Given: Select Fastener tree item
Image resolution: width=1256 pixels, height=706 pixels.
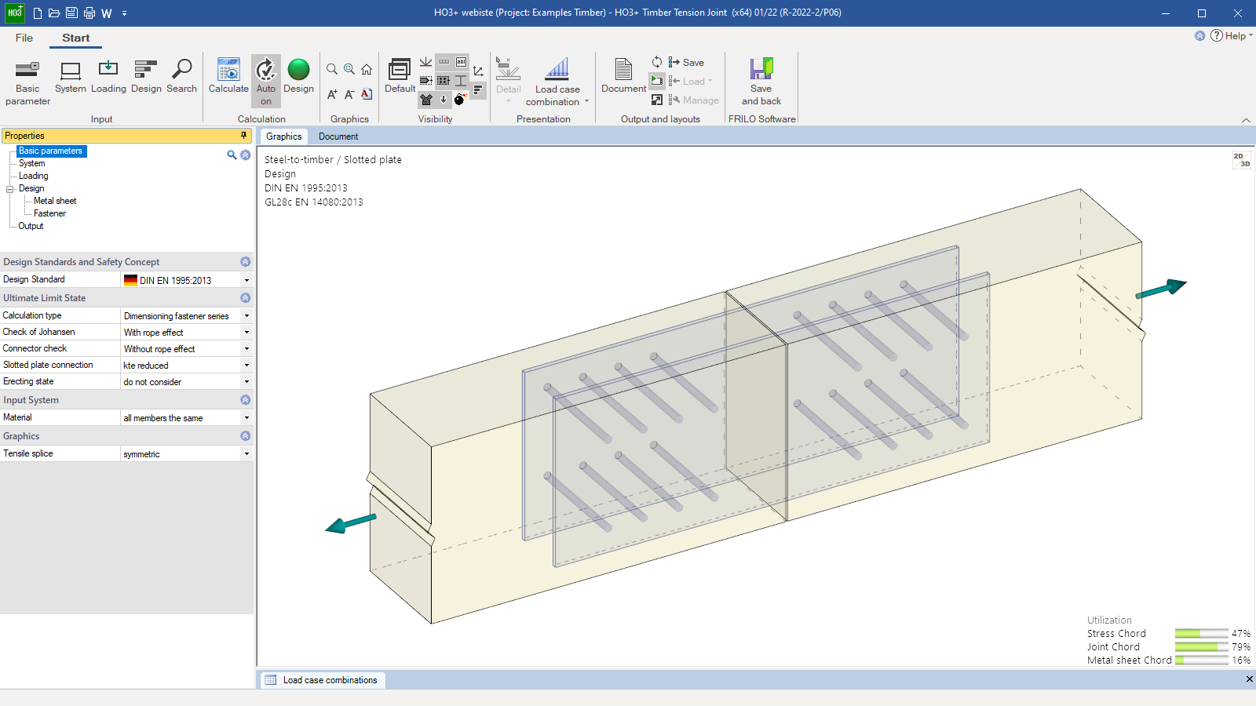Looking at the screenshot, I should 49,213.
